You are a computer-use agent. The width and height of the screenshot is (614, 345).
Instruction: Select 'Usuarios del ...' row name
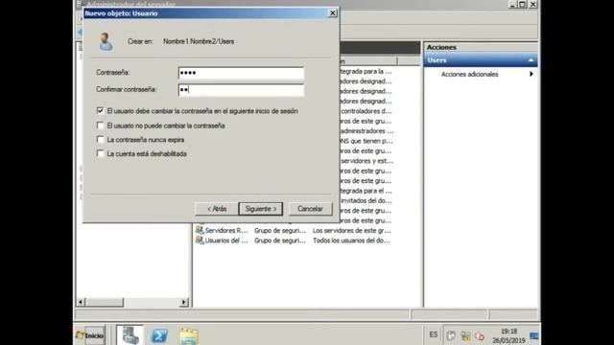click(226, 241)
